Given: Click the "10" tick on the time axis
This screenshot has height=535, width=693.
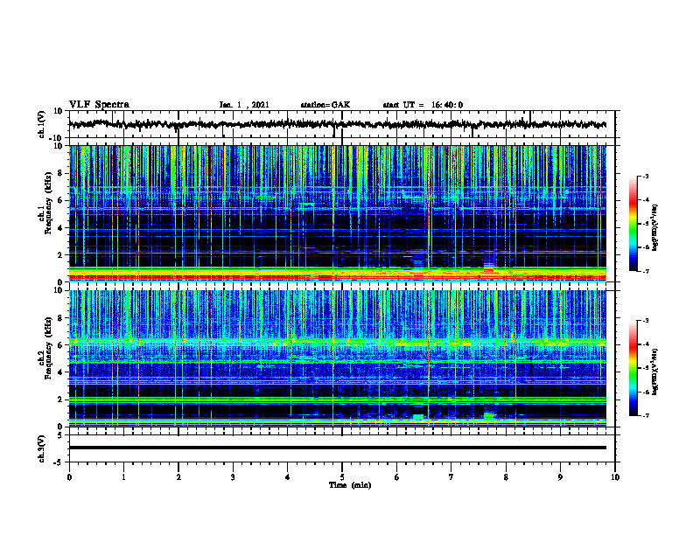Looking at the screenshot, I should pyautogui.click(x=615, y=477).
